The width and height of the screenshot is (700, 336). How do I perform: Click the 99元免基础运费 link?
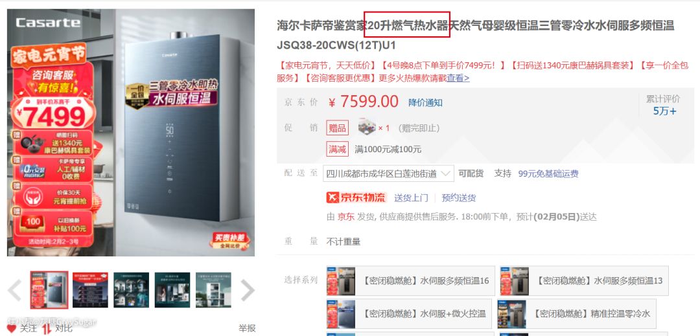(548, 174)
